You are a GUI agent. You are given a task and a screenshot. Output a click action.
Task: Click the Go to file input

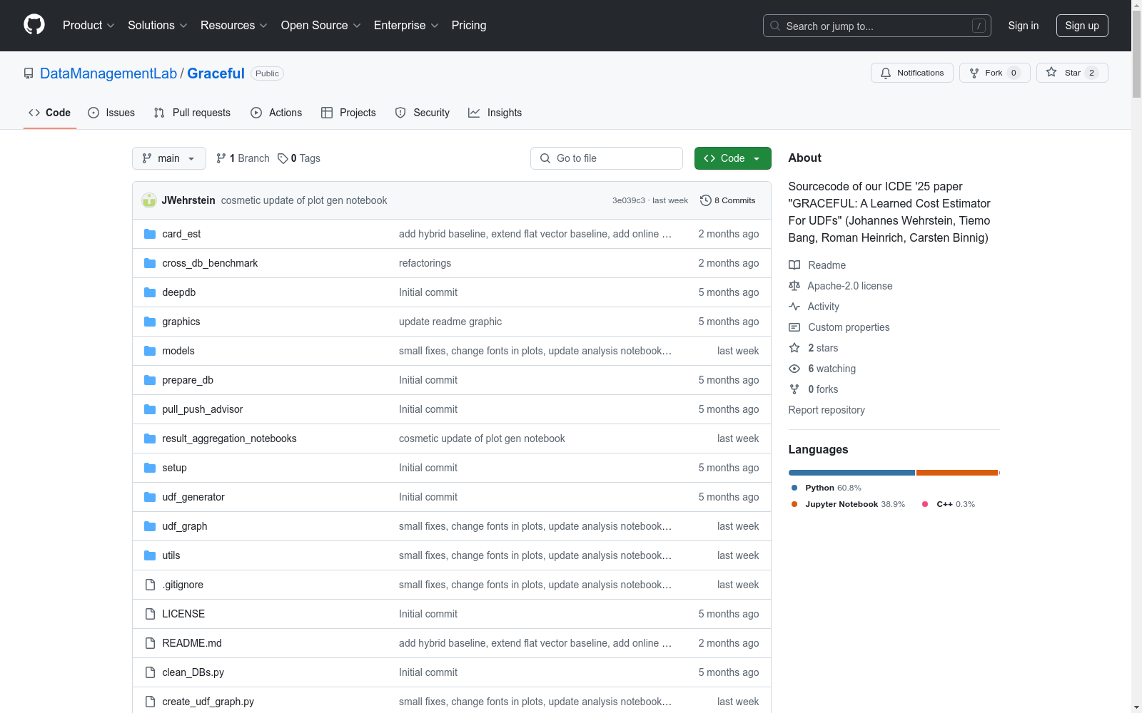[607, 158]
